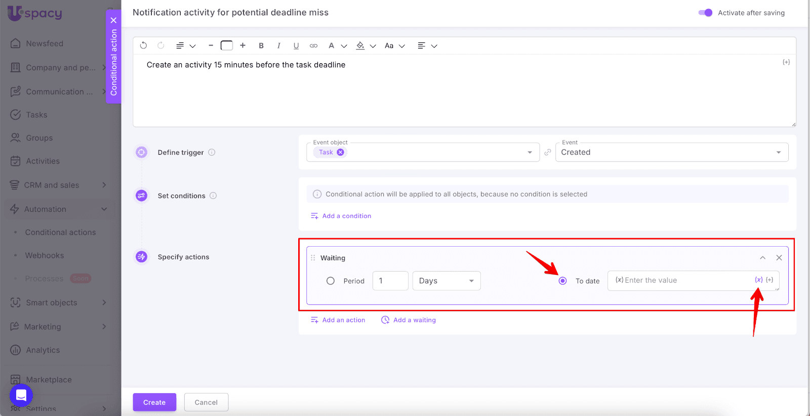Screen dimensions: 810x416
Task: Toggle the Activate after saving switch
Action: click(x=705, y=13)
